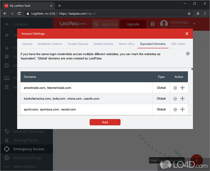210x171 pixels.
Task: Remove the sprint.com equivalent domains entry
Action: click(x=175, y=109)
